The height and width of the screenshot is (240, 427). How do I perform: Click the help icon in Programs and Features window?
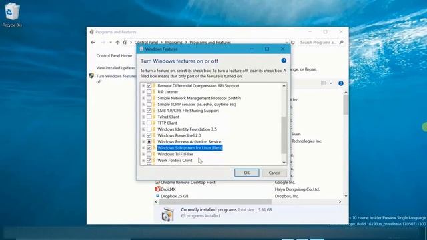pyautogui.click(x=341, y=83)
